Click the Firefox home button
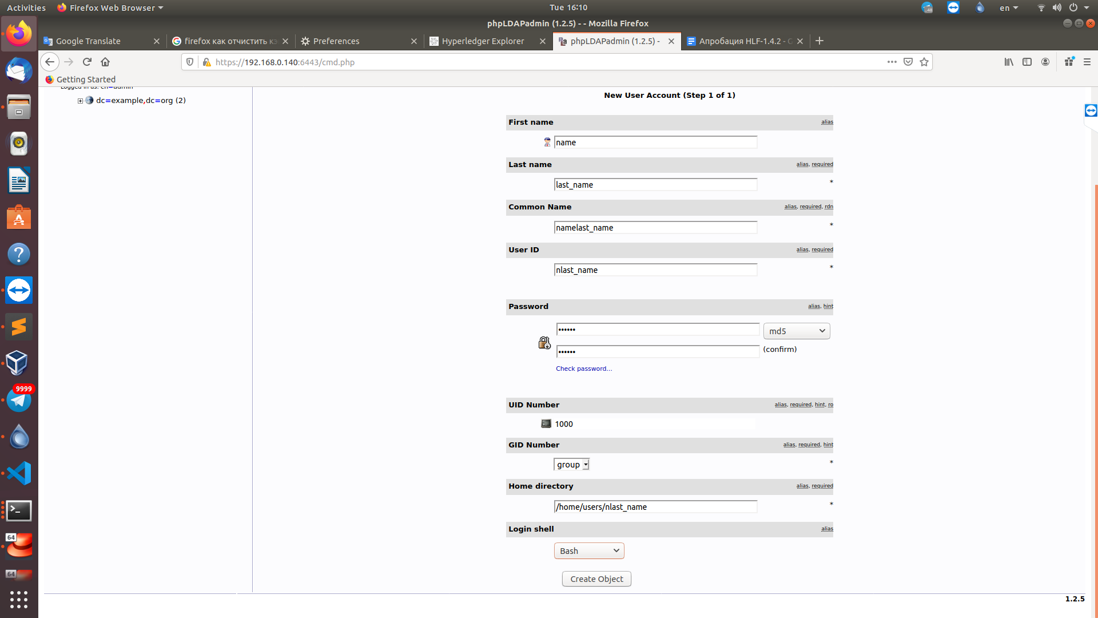Viewport: 1098px width, 618px height. 105,62
